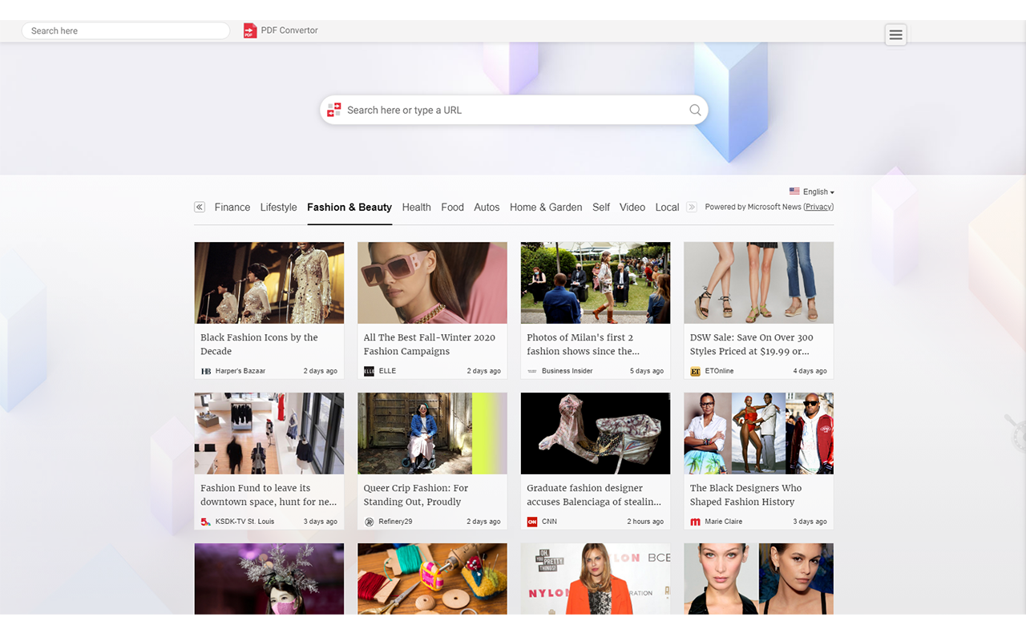Viewport: 1026px width, 641px height.
Task: Click the CNN source logo
Action: (531, 522)
